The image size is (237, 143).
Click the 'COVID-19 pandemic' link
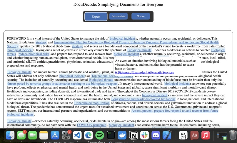(92, 125)
